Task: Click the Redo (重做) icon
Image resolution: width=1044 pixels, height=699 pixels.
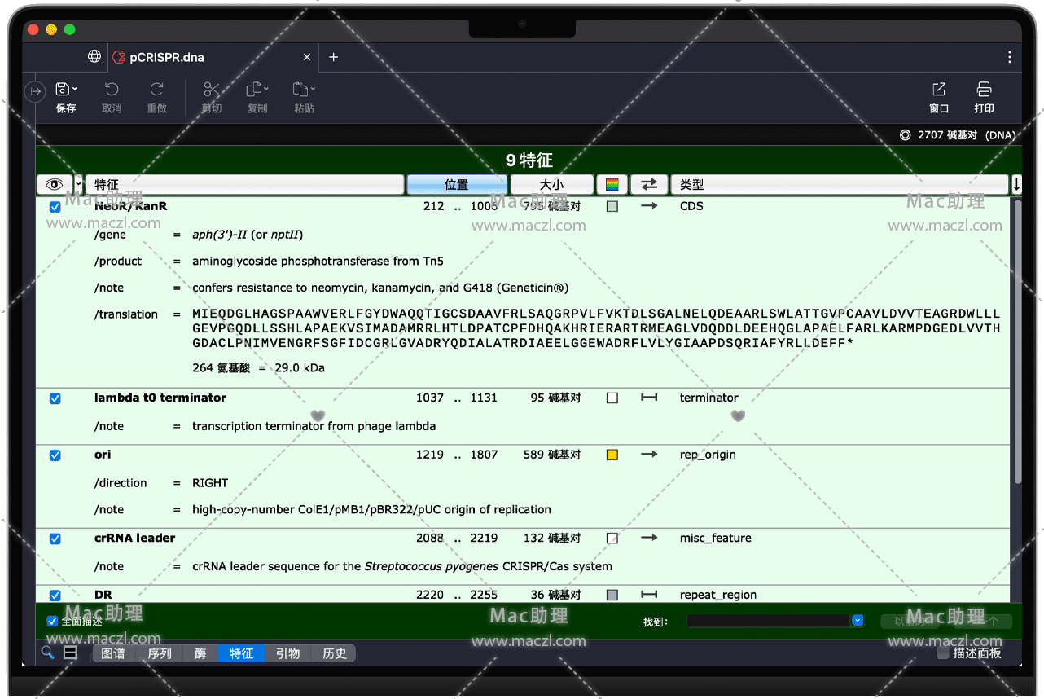Action: tap(156, 90)
